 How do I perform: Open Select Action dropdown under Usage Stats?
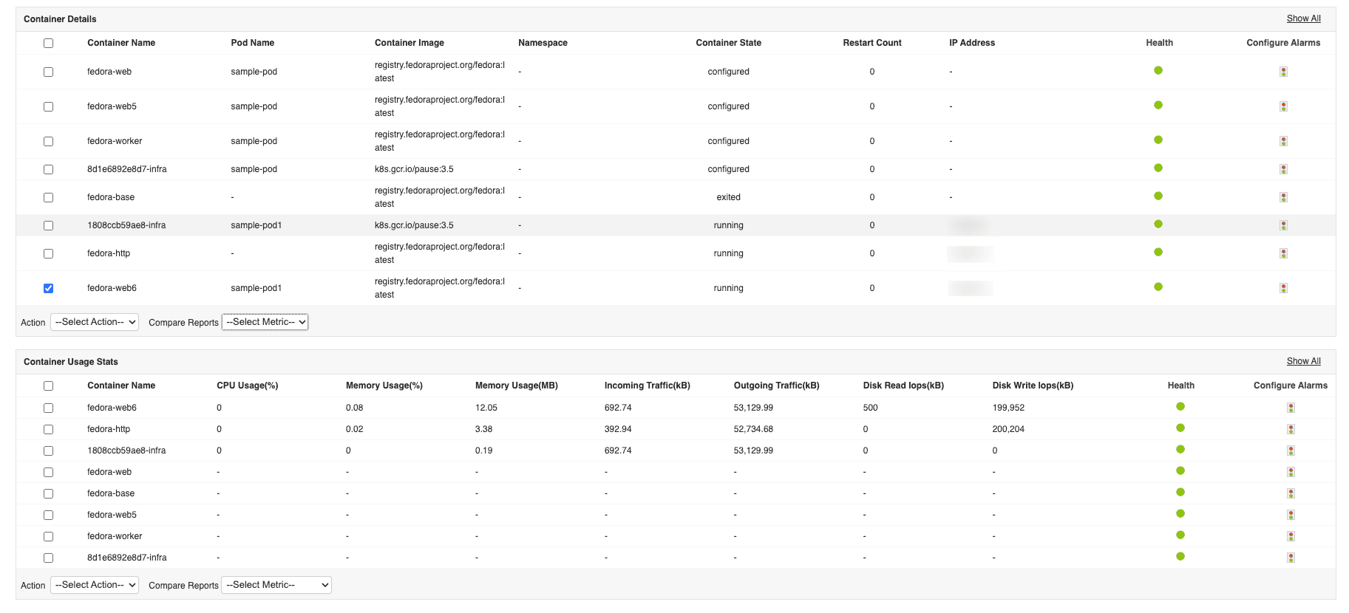(95, 585)
